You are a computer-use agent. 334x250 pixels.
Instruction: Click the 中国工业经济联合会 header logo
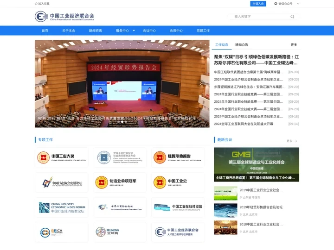click(x=64, y=16)
